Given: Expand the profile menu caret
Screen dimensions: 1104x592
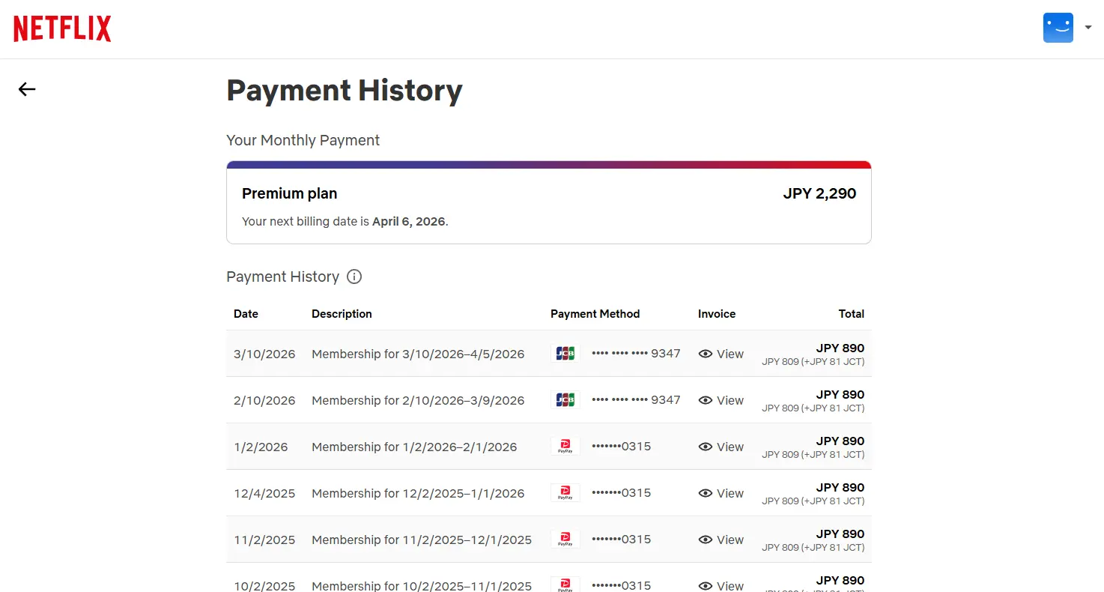Looking at the screenshot, I should (1088, 28).
